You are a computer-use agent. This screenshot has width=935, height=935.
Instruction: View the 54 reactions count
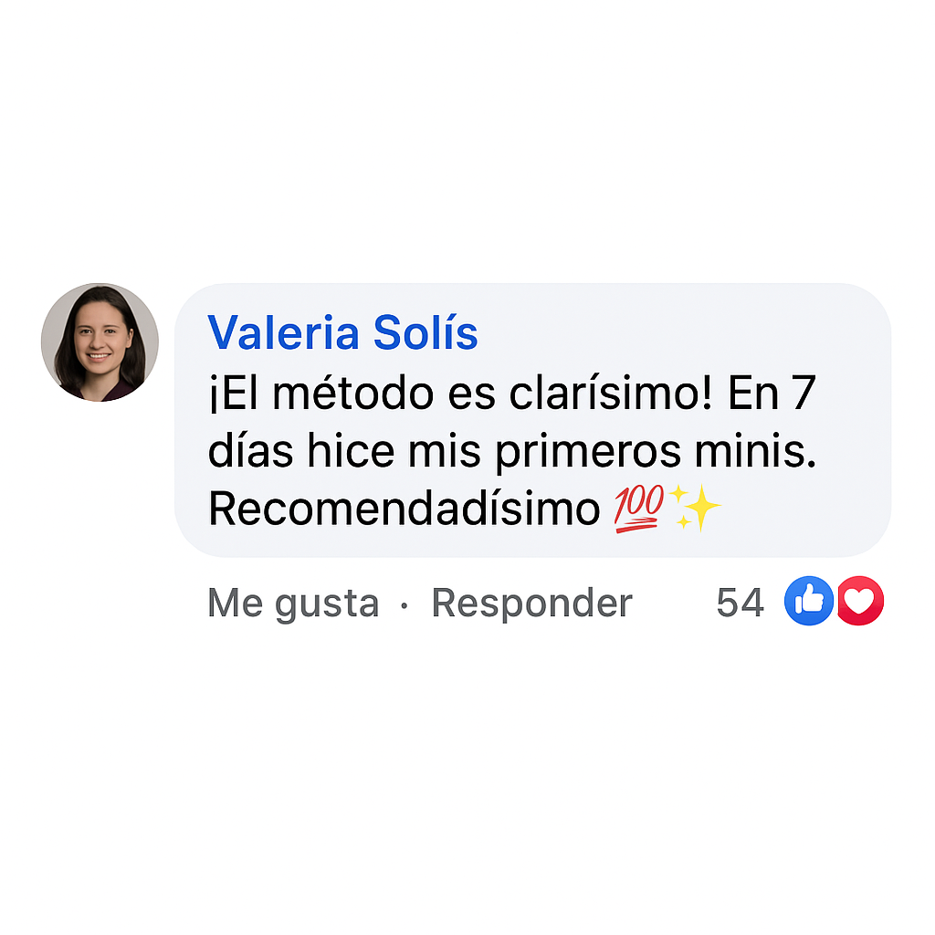740,603
